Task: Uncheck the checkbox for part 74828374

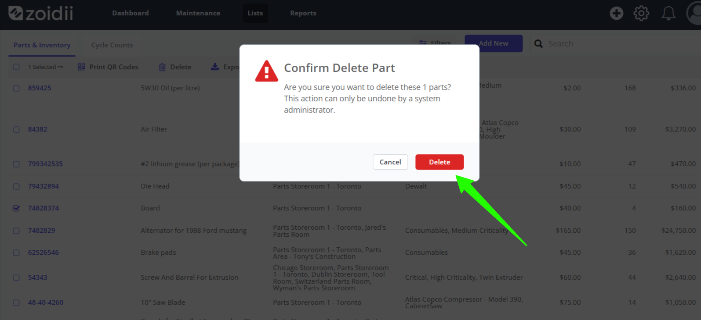Action: 16,208
